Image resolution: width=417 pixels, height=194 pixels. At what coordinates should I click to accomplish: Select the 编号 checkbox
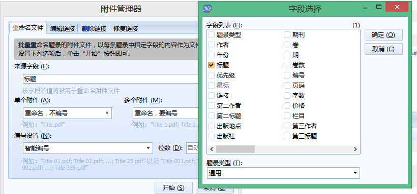(x=287, y=75)
